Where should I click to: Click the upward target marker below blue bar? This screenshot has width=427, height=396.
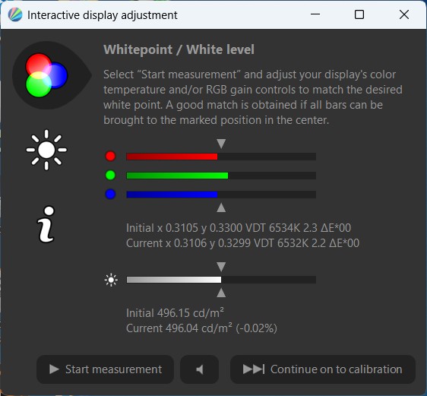pos(221,208)
